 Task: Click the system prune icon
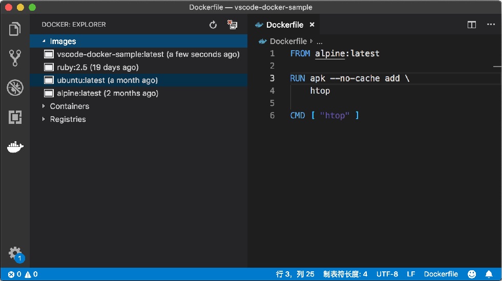click(x=232, y=25)
